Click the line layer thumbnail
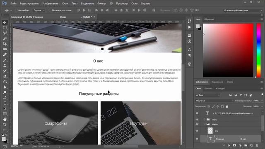The height and width of the screenshot is (149, 265). [210, 131]
